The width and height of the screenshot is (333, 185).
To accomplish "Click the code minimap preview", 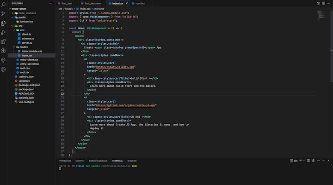I will click(322, 16).
